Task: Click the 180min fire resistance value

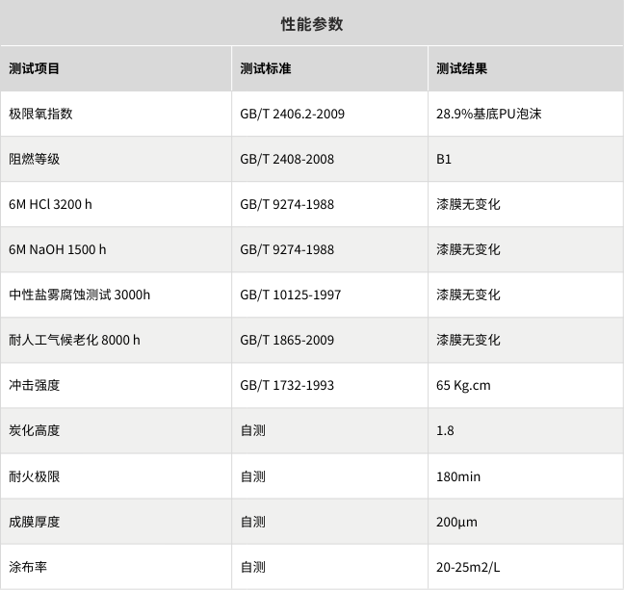Action: coord(458,476)
